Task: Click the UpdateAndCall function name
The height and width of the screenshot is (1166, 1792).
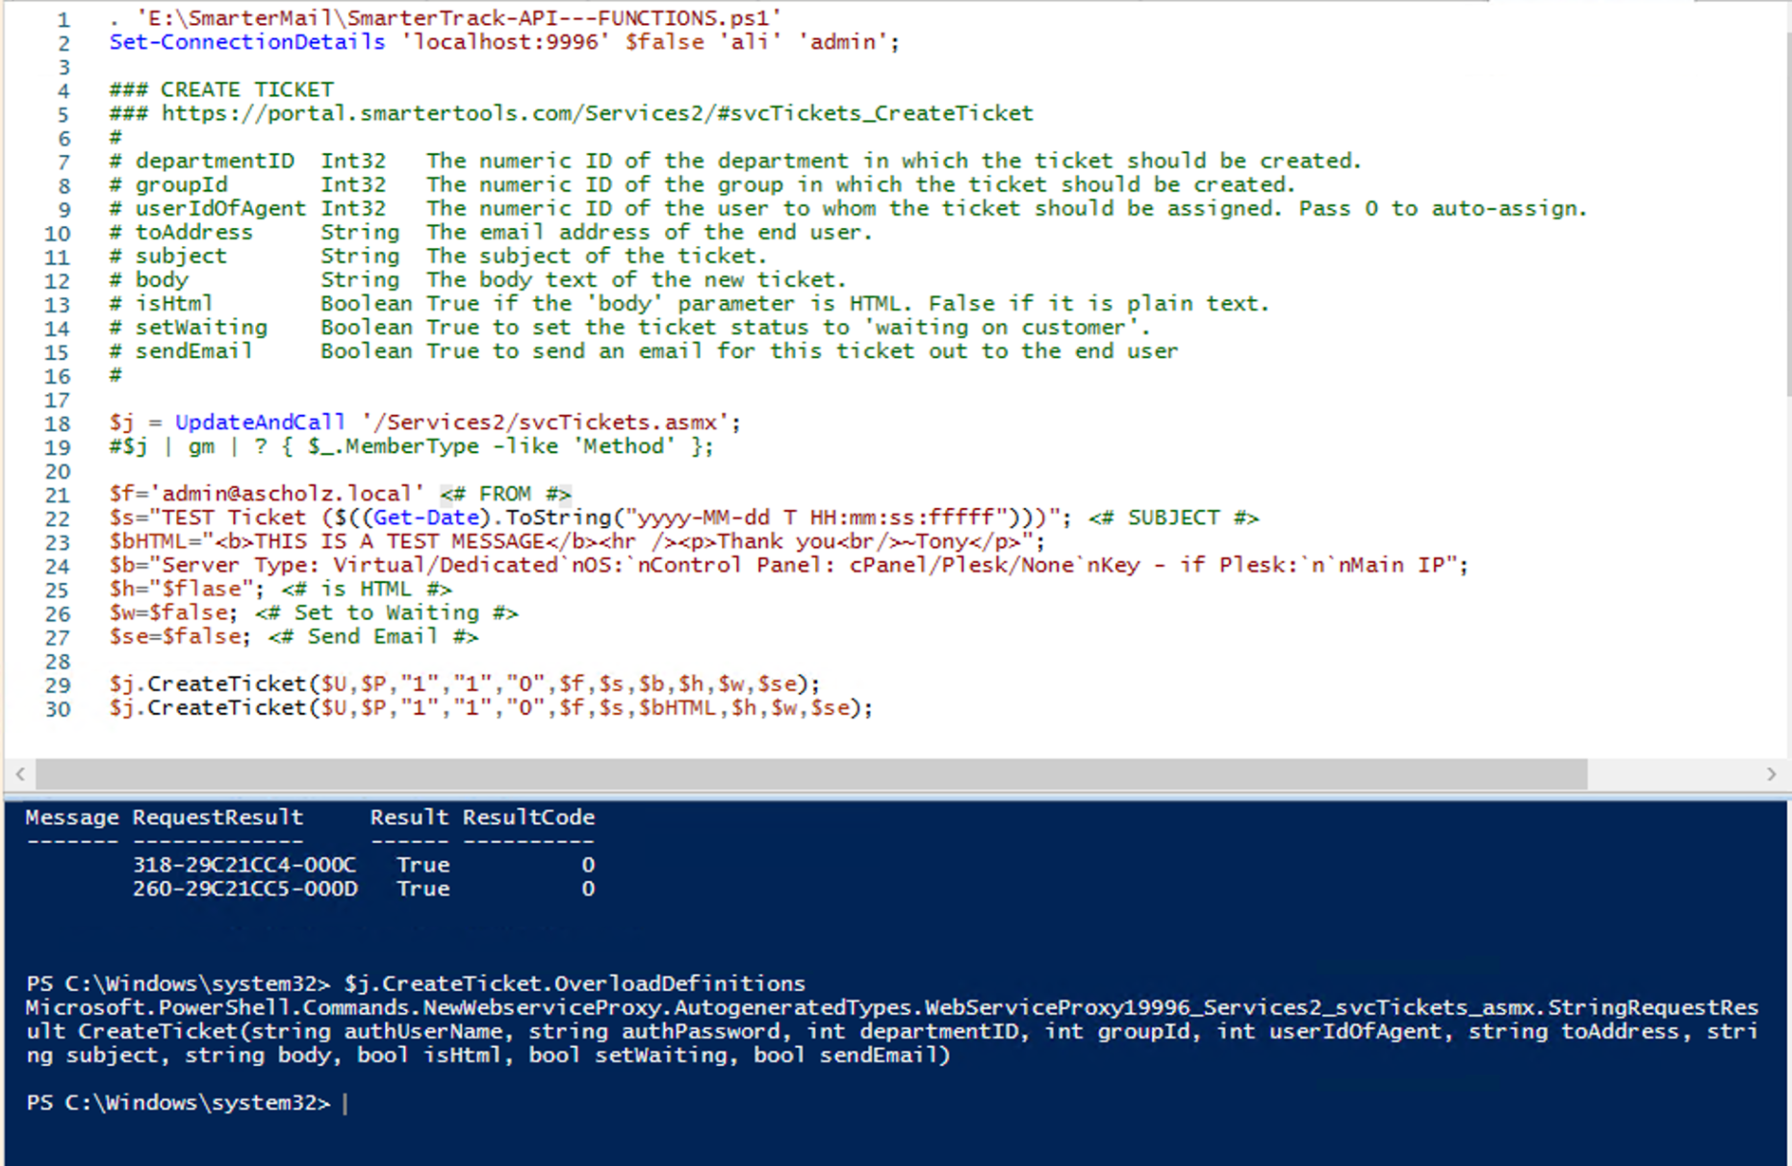Action: [259, 422]
